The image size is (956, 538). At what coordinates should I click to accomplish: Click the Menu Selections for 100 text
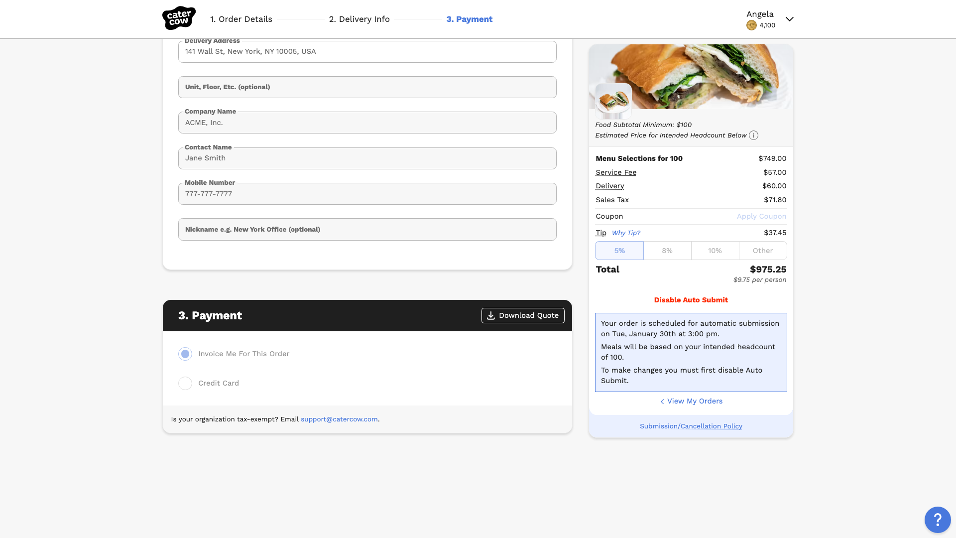[x=639, y=158]
